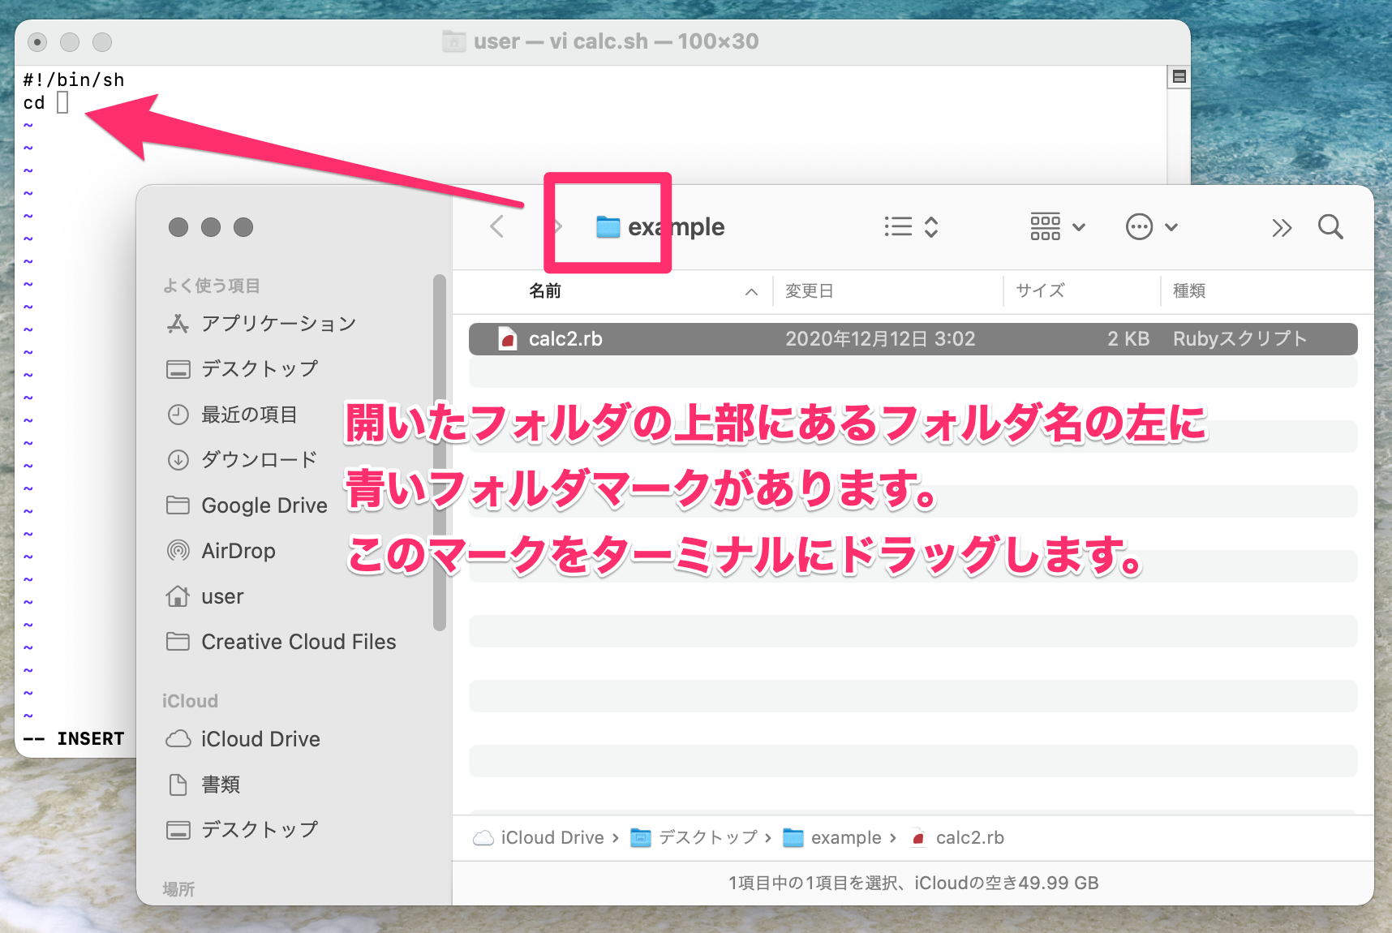
Task: Toggle sort order on the 名前 column
Action: (x=545, y=290)
